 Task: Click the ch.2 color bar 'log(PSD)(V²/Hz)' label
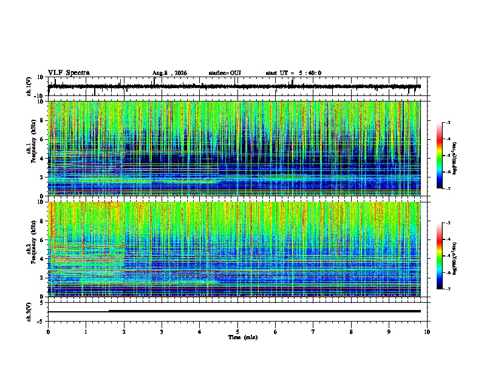point(454,258)
